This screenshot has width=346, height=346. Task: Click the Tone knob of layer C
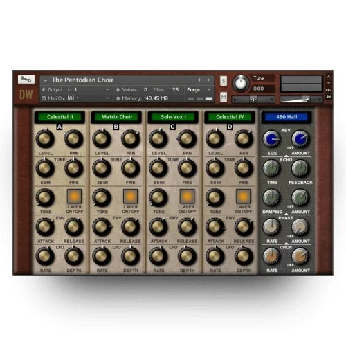(x=158, y=197)
